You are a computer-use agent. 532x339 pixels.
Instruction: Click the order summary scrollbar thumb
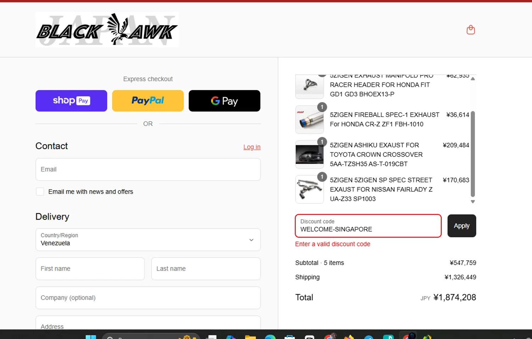coord(473,154)
